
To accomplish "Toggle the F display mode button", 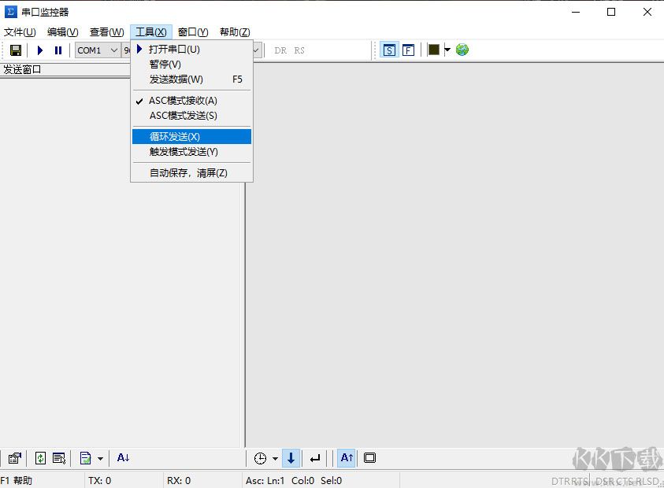I will point(408,50).
